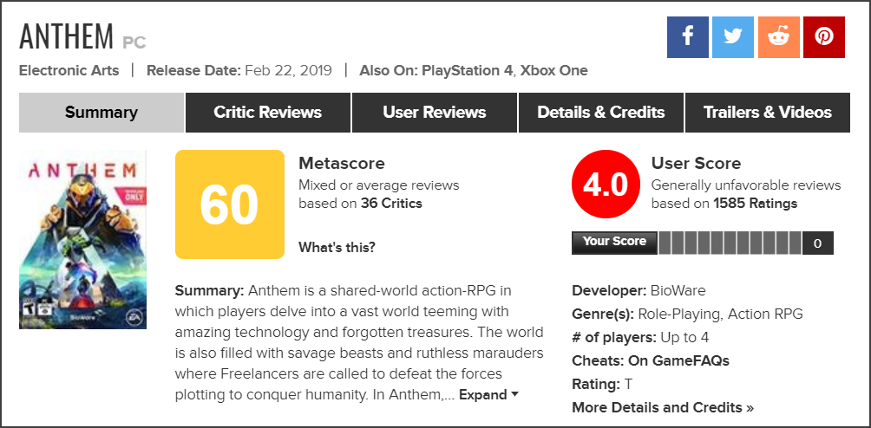This screenshot has height=428, width=871.
Task: Open the PlayStation 4 version link
Action: (467, 70)
